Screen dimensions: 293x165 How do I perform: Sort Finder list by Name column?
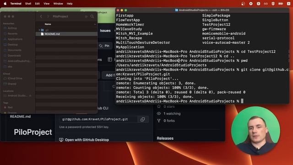point(66,24)
